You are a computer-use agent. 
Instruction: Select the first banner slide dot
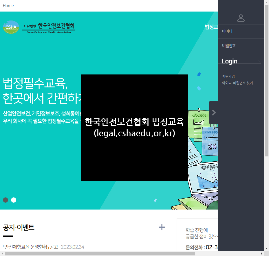(6, 200)
